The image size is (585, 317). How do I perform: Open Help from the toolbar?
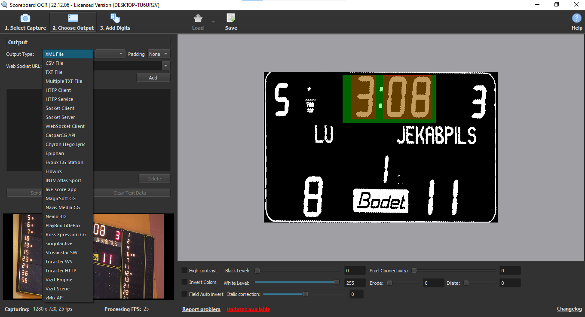point(577,22)
